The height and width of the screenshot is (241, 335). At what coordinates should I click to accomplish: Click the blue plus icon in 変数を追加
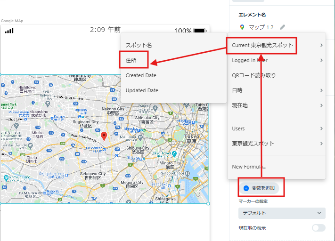click(x=246, y=188)
